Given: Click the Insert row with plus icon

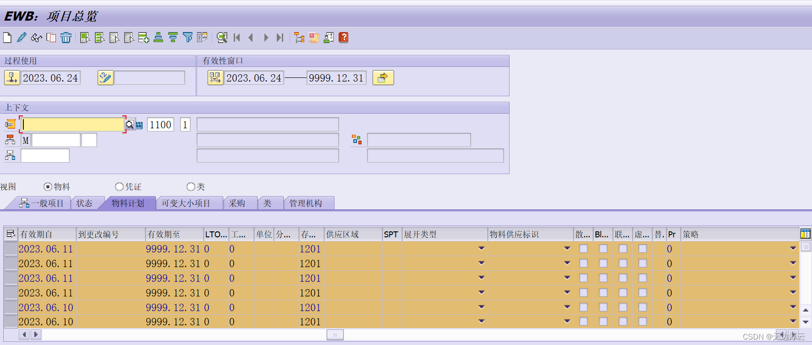Looking at the screenshot, I should (143, 38).
